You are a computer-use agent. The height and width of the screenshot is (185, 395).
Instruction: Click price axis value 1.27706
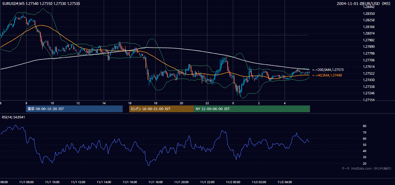point(369,60)
